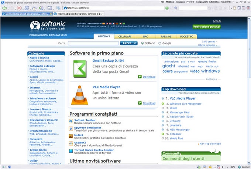
Task: Close the active Softonic browser tab with its X
Action: (x=51, y=14)
